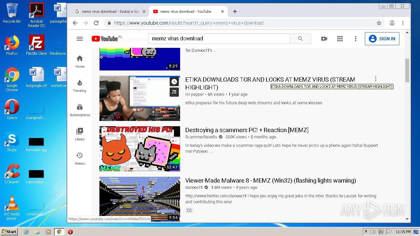Click the SIGN IN button
Screen dimensions: 420x236
382,39
